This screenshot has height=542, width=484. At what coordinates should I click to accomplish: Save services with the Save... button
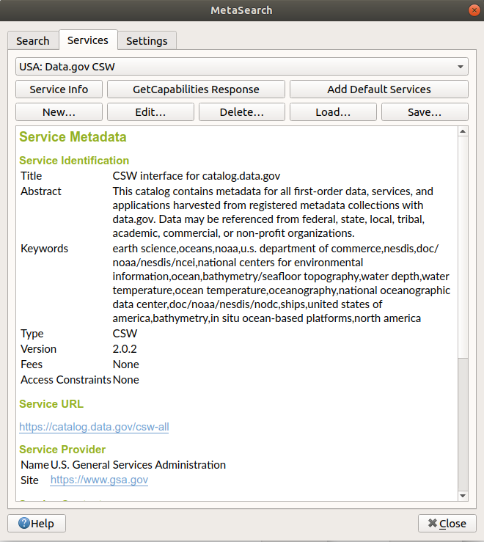point(424,112)
